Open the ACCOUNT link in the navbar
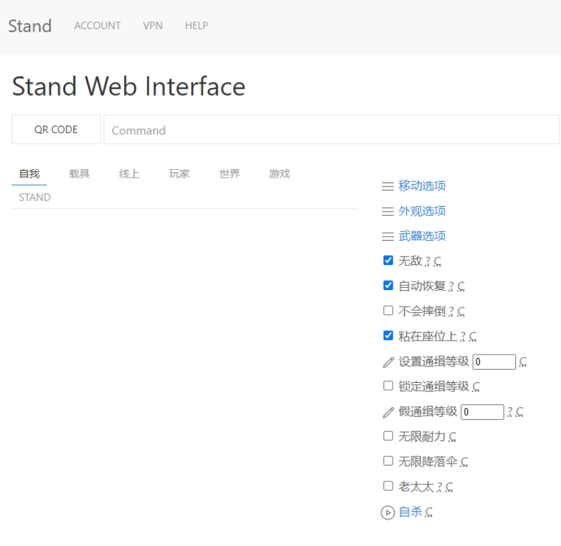This screenshot has width=561, height=546. coord(97,26)
